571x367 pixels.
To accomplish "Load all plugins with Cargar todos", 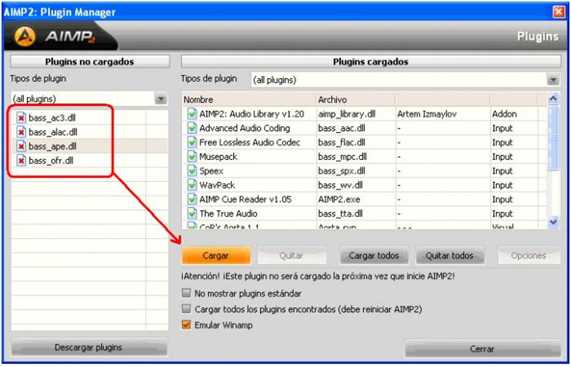I will 374,256.
